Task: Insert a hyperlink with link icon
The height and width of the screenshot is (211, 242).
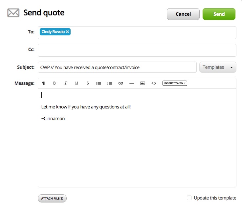Action: tap(121, 83)
